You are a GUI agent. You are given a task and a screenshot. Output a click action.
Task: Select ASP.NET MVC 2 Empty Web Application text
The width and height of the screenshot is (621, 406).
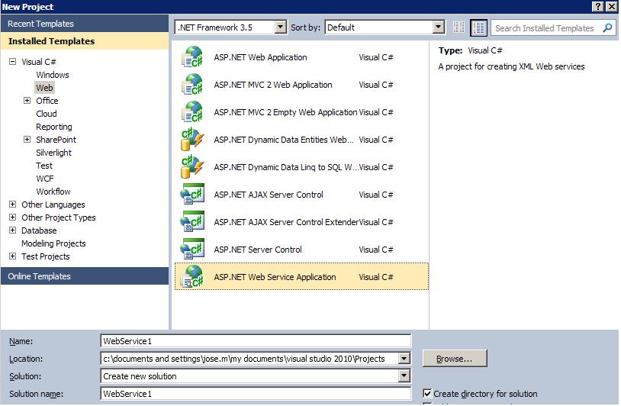(285, 112)
